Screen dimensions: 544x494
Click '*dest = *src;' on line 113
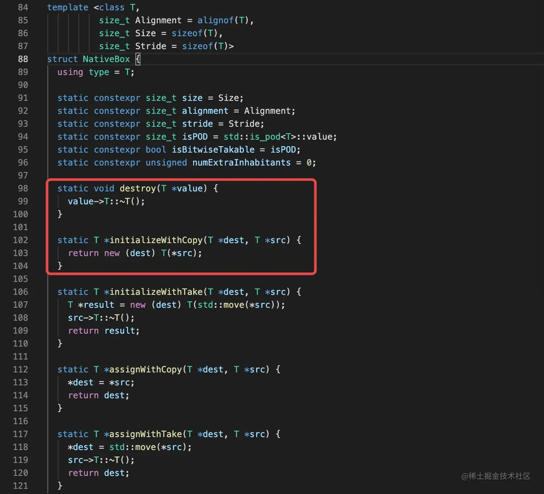click(x=101, y=382)
